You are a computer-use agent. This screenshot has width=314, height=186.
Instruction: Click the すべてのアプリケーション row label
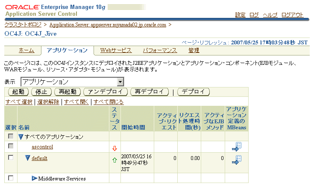[x=54, y=137]
